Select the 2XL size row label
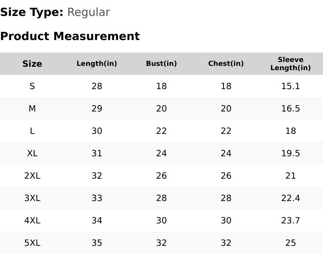 pyautogui.click(x=32, y=176)
